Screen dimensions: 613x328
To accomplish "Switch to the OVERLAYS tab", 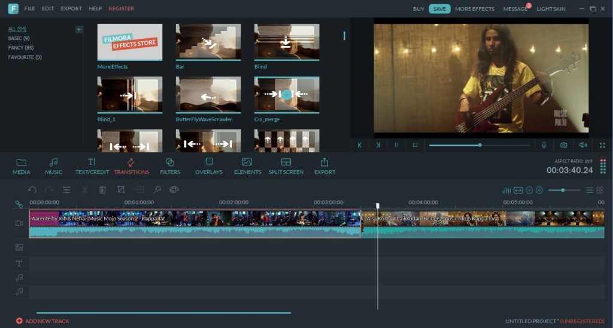I will (x=209, y=166).
